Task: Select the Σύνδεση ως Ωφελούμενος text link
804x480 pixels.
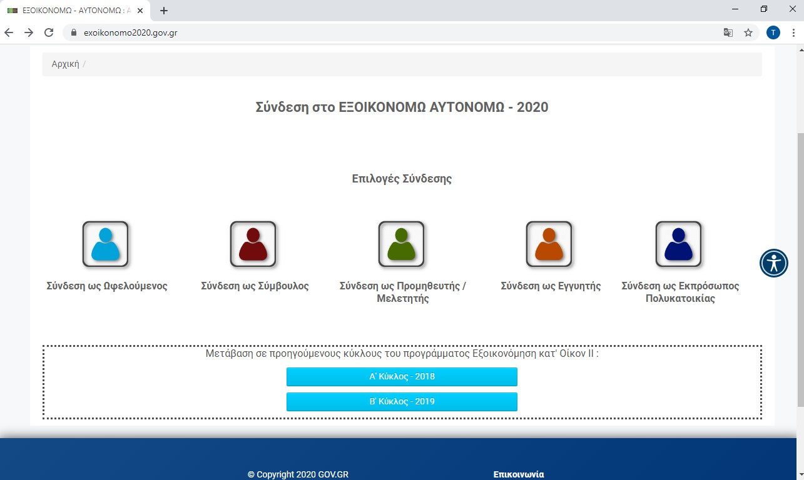Action: point(107,286)
